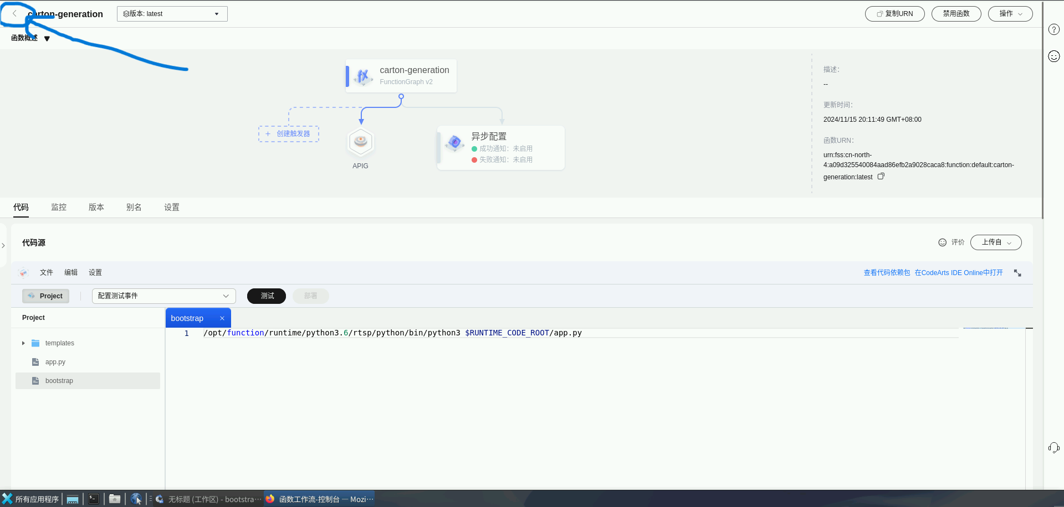Switch to the 无标题 (工作区) bootstrap window

click(208, 499)
